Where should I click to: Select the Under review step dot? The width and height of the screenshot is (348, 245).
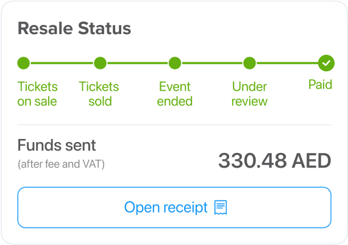tap(249, 63)
